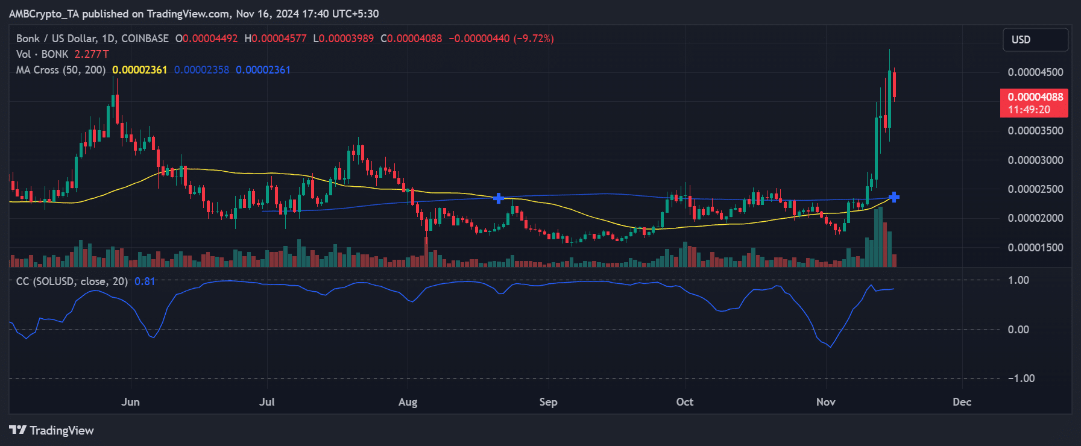
Task: Click the close price value C0.00004088
Action: tap(411, 39)
